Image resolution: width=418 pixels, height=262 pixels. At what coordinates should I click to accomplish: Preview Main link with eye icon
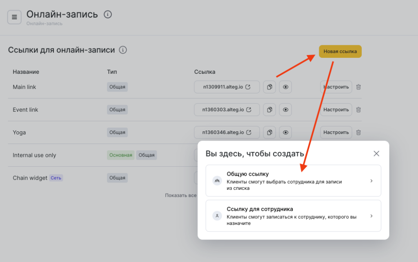coord(285,87)
